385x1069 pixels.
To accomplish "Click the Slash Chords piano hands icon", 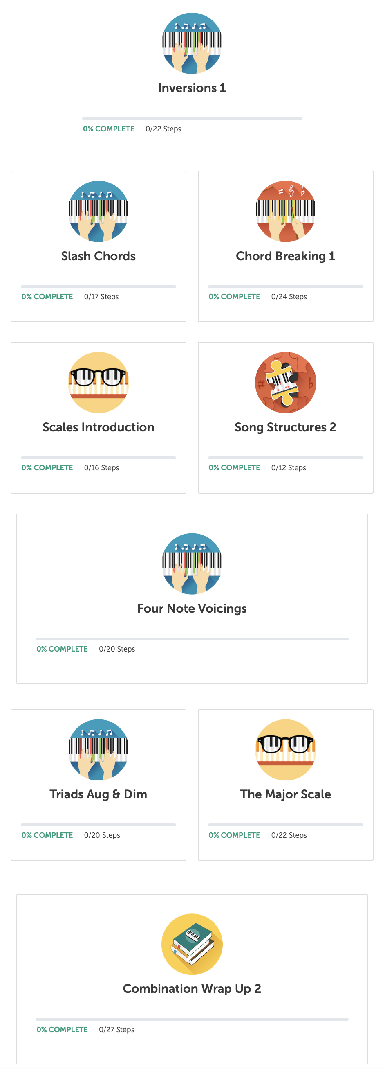I will (98, 211).
